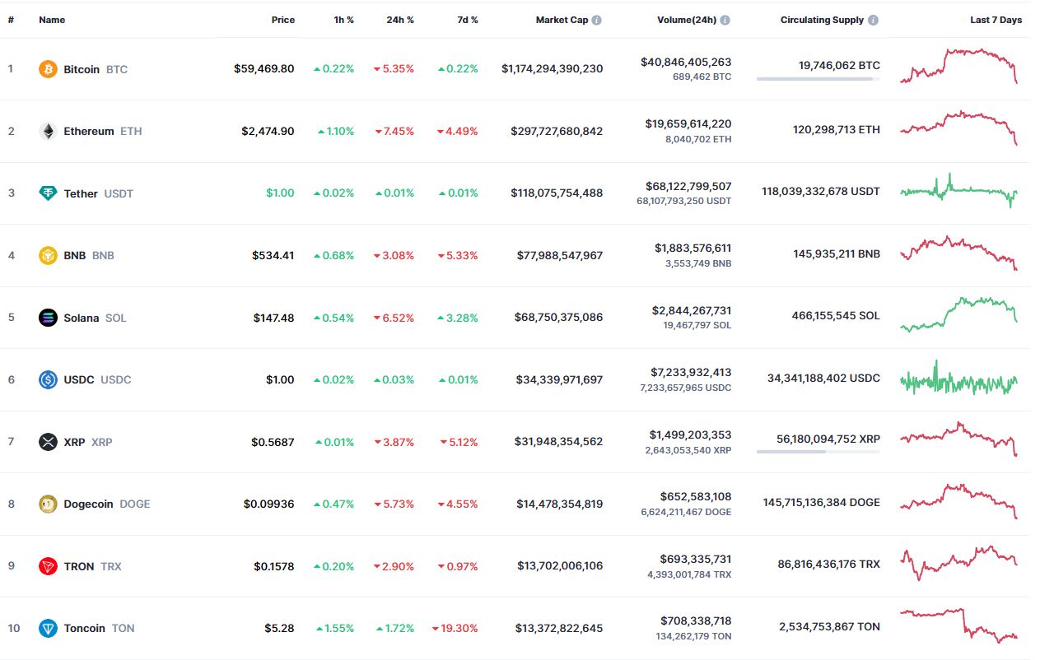Click the Volume(24h) info icon
1040x660 pixels.
tap(725, 20)
